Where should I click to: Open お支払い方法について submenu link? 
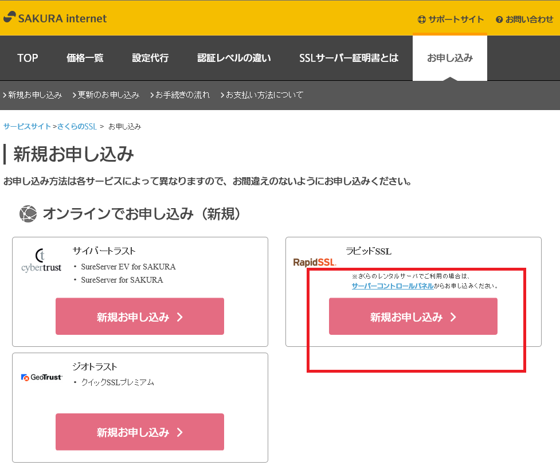(x=262, y=95)
